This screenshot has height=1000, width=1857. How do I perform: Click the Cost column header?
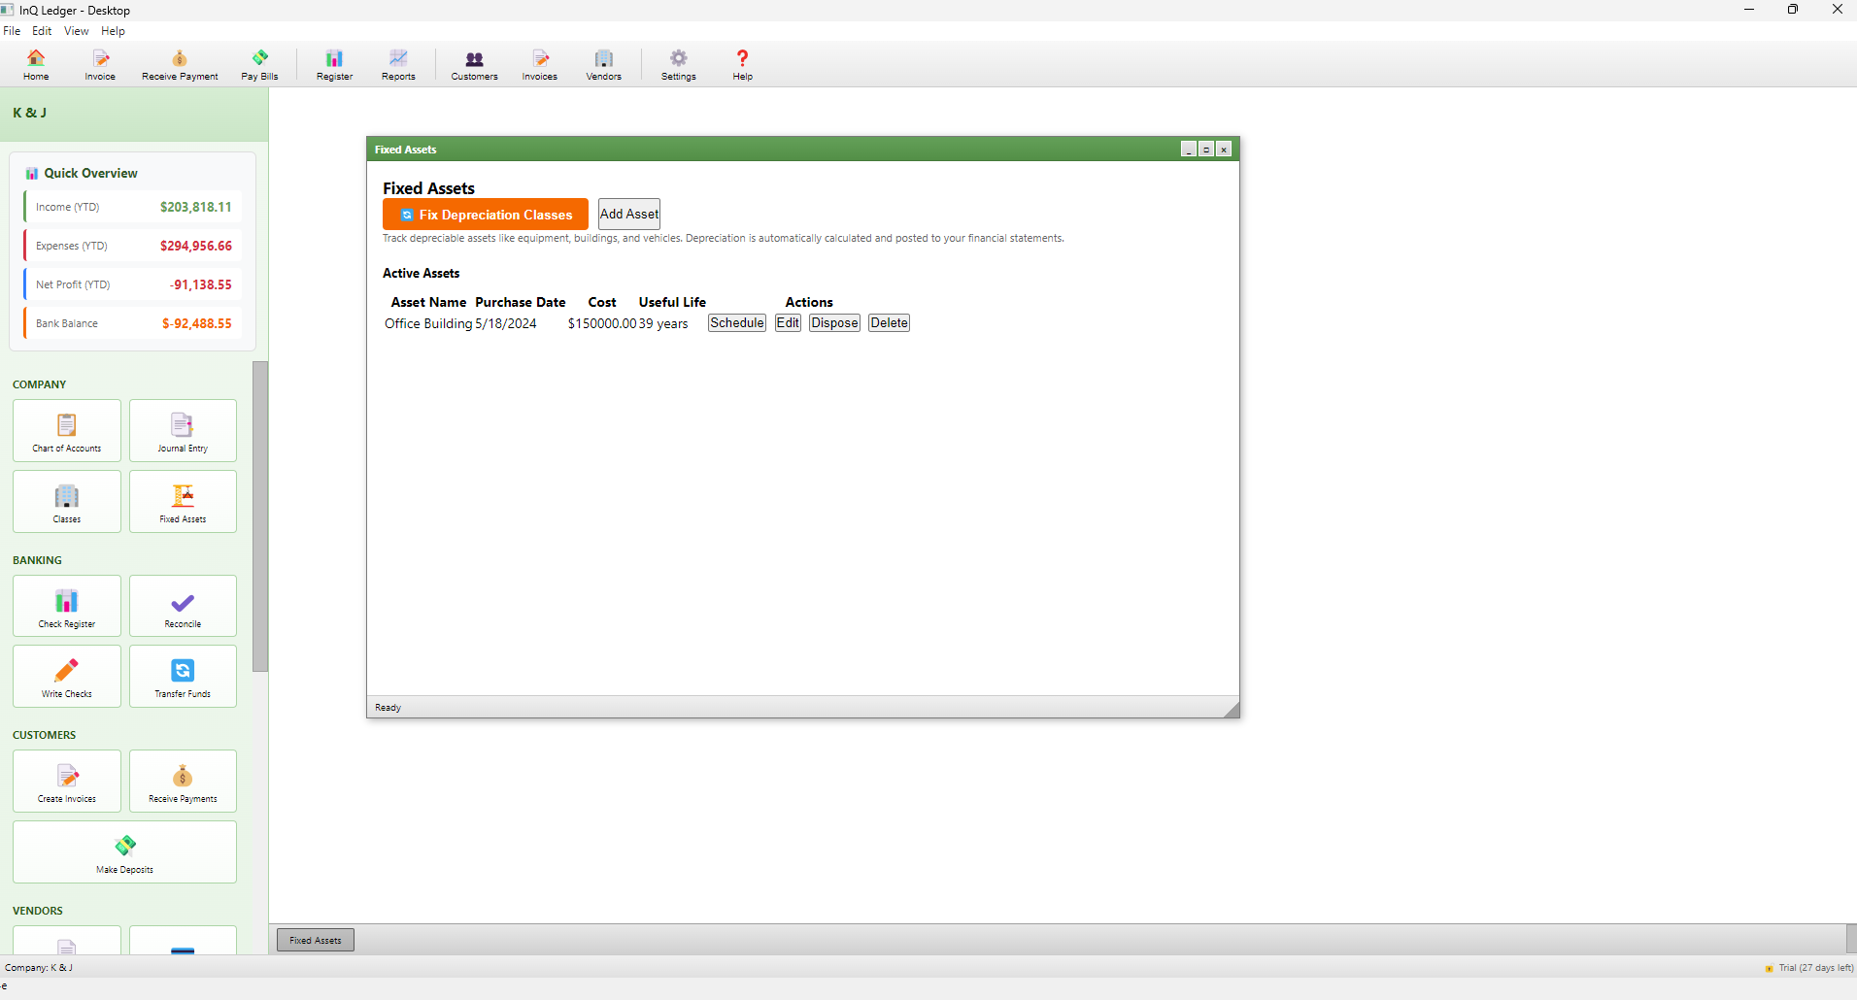[x=602, y=302]
